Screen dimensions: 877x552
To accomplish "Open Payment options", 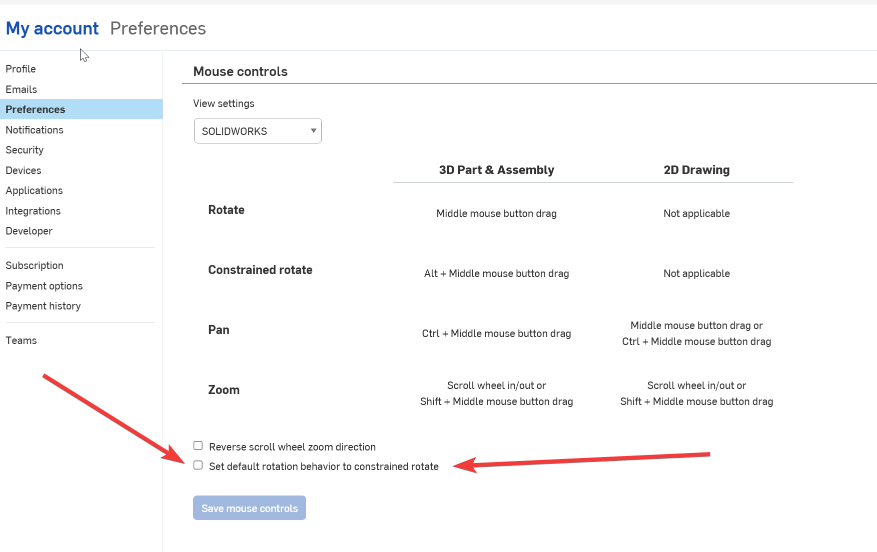I will click(44, 286).
